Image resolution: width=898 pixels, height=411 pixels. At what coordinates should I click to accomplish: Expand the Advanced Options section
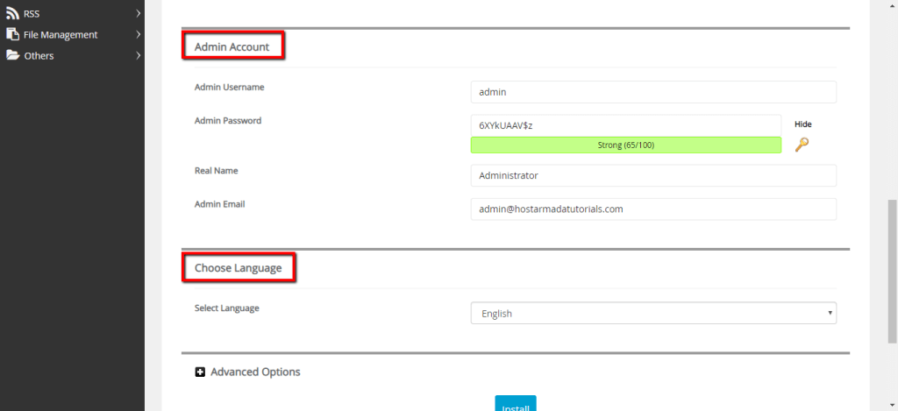point(255,372)
